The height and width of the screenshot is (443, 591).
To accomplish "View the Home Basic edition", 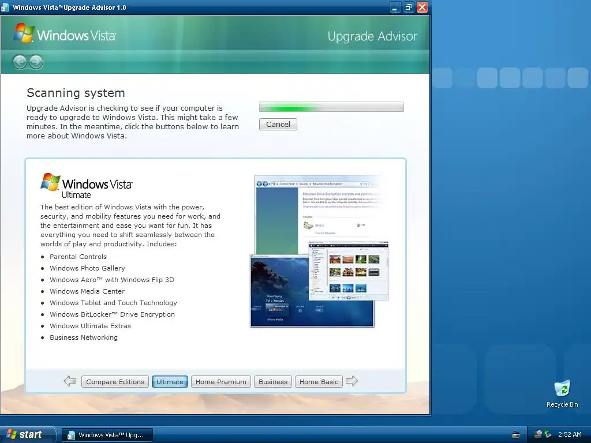I will tap(319, 382).
